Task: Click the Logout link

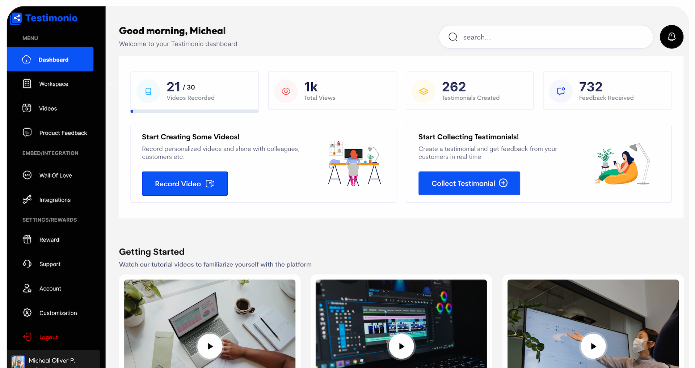Action: coord(49,337)
